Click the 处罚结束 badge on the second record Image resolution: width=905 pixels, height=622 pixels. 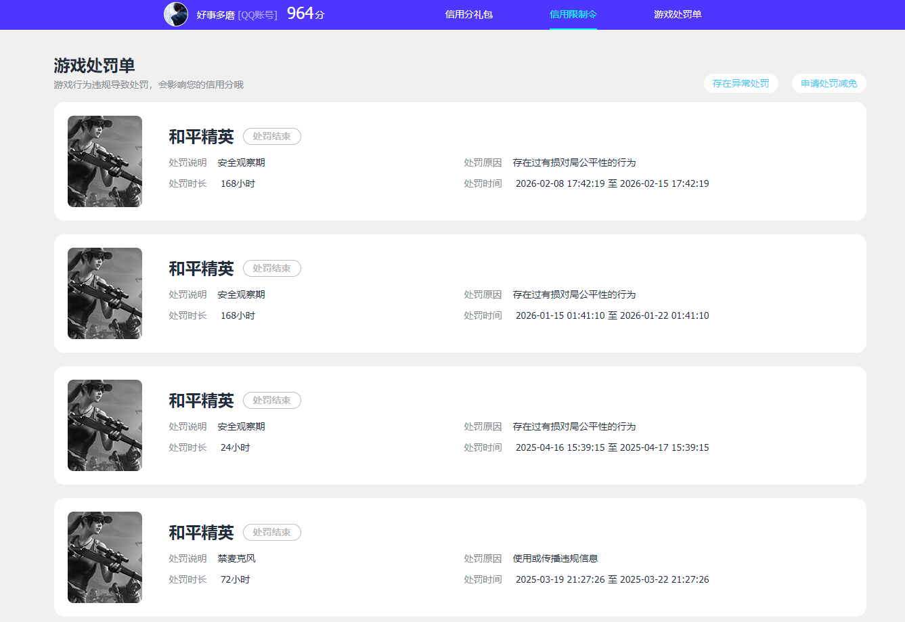pyautogui.click(x=271, y=268)
